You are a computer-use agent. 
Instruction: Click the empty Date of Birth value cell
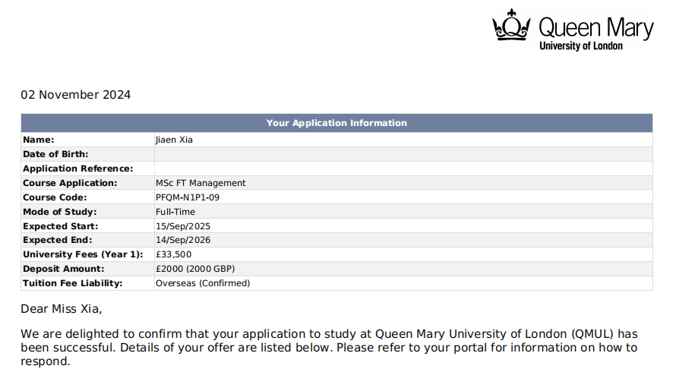click(x=403, y=154)
